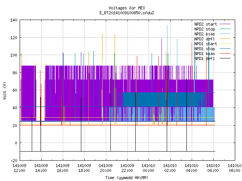Click the purple NPD2 start legend line
Screen dimensions: 242x181
click(x=225, y=24)
